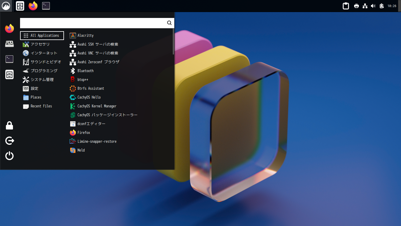Show the Recent Files category
The width and height of the screenshot is (401, 226).
42,106
